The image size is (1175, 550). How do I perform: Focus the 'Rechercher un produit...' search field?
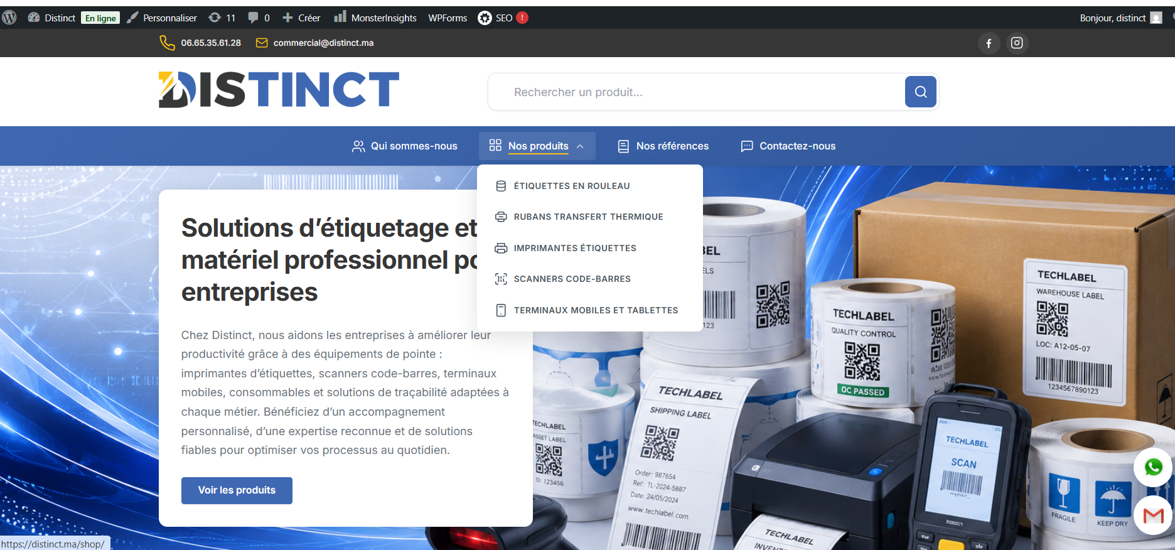point(697,92)
